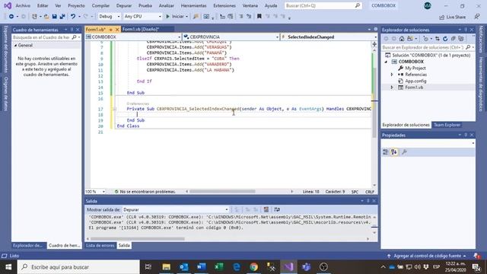487x274 pixels.
Task: Click the Buscar (Ctrl+Q) search box
Action: pyautogui.click(x=323, y=5)
